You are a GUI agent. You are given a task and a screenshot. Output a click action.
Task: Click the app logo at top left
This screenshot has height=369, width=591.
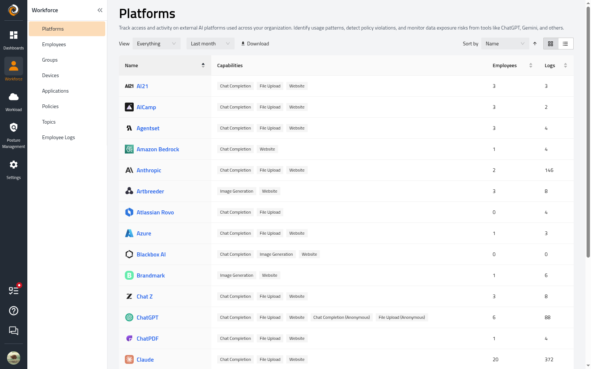point(14,10)
